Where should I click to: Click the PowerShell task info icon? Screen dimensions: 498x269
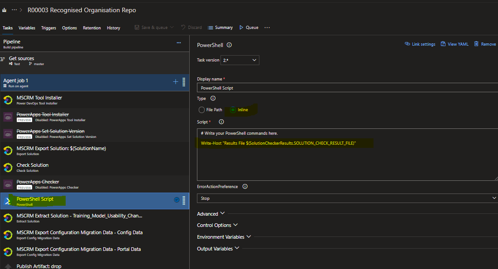point(229,45)
